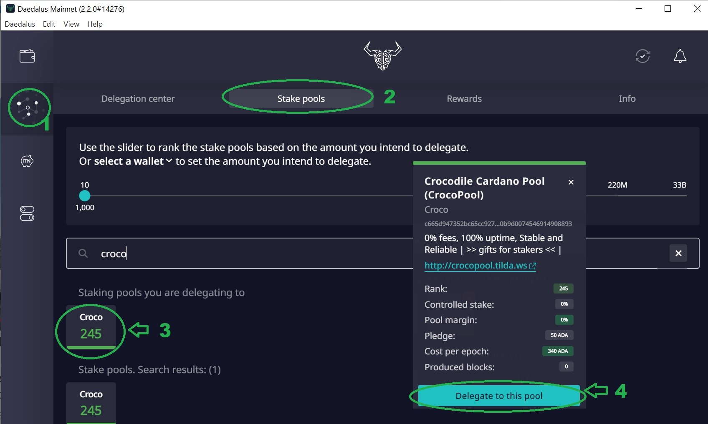
Task: Click the pool ID hash text
Action: tap(498, 224)
